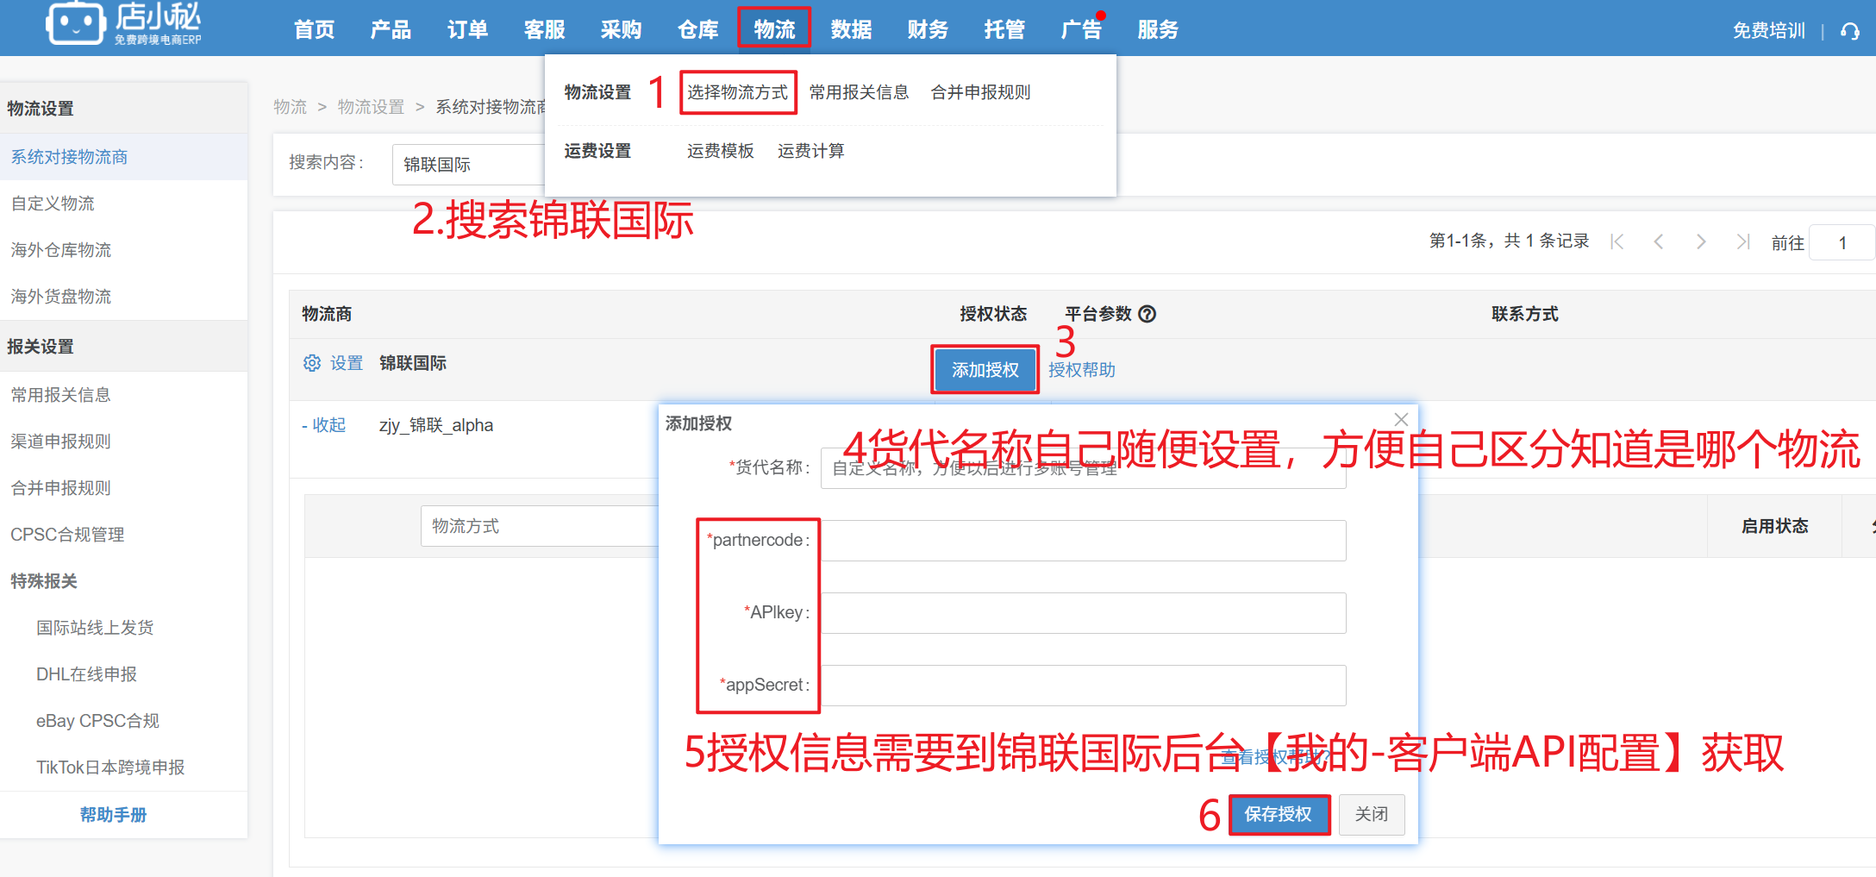The height and width of the screenshot is (877, 1876).
Task: Collapse the 锦联国际 row via 收起
Action: coord(324,425)
